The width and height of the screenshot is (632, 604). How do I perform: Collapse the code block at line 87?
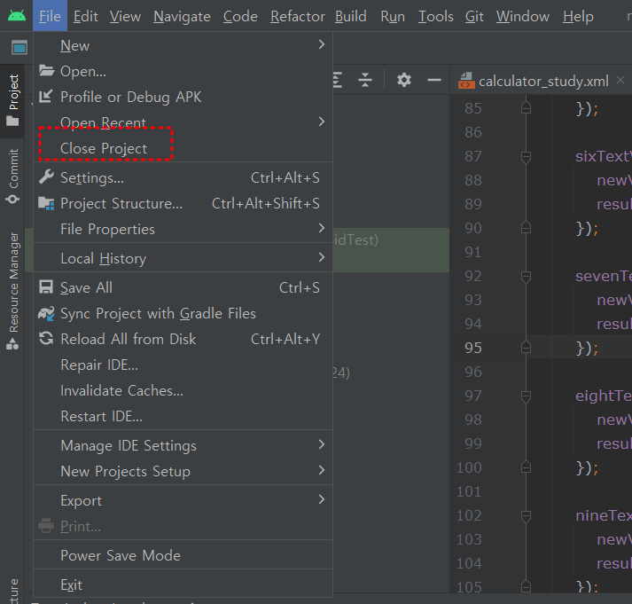pyautogui.click(x=526, y=157)
